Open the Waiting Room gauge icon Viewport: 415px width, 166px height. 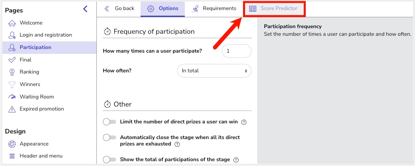click(x=12, y=97)
